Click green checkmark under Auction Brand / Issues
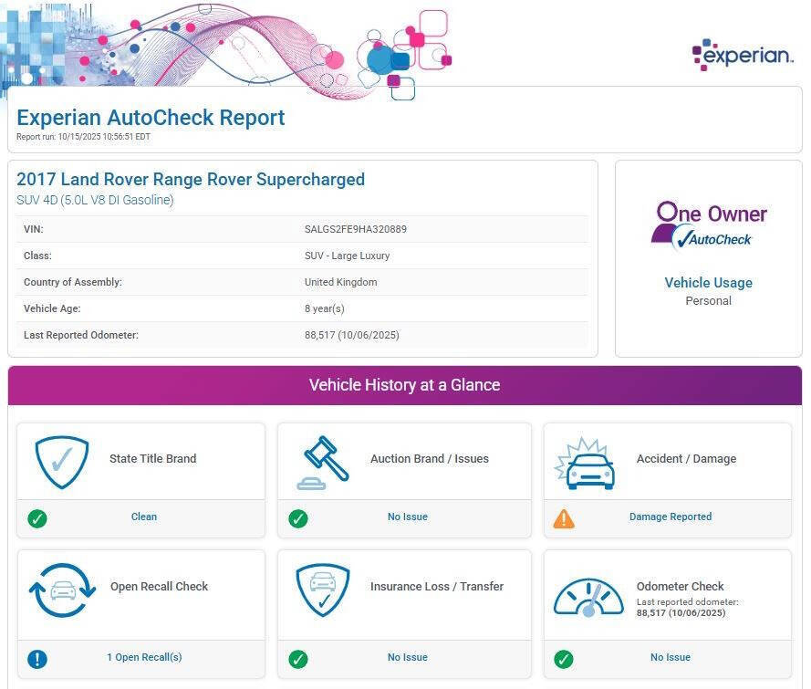Screen dimensions: 811x689 click(x=298, y=519)
